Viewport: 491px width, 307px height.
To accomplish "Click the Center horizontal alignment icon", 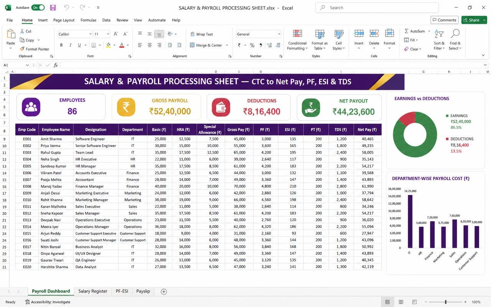I will tap(149, 45).
